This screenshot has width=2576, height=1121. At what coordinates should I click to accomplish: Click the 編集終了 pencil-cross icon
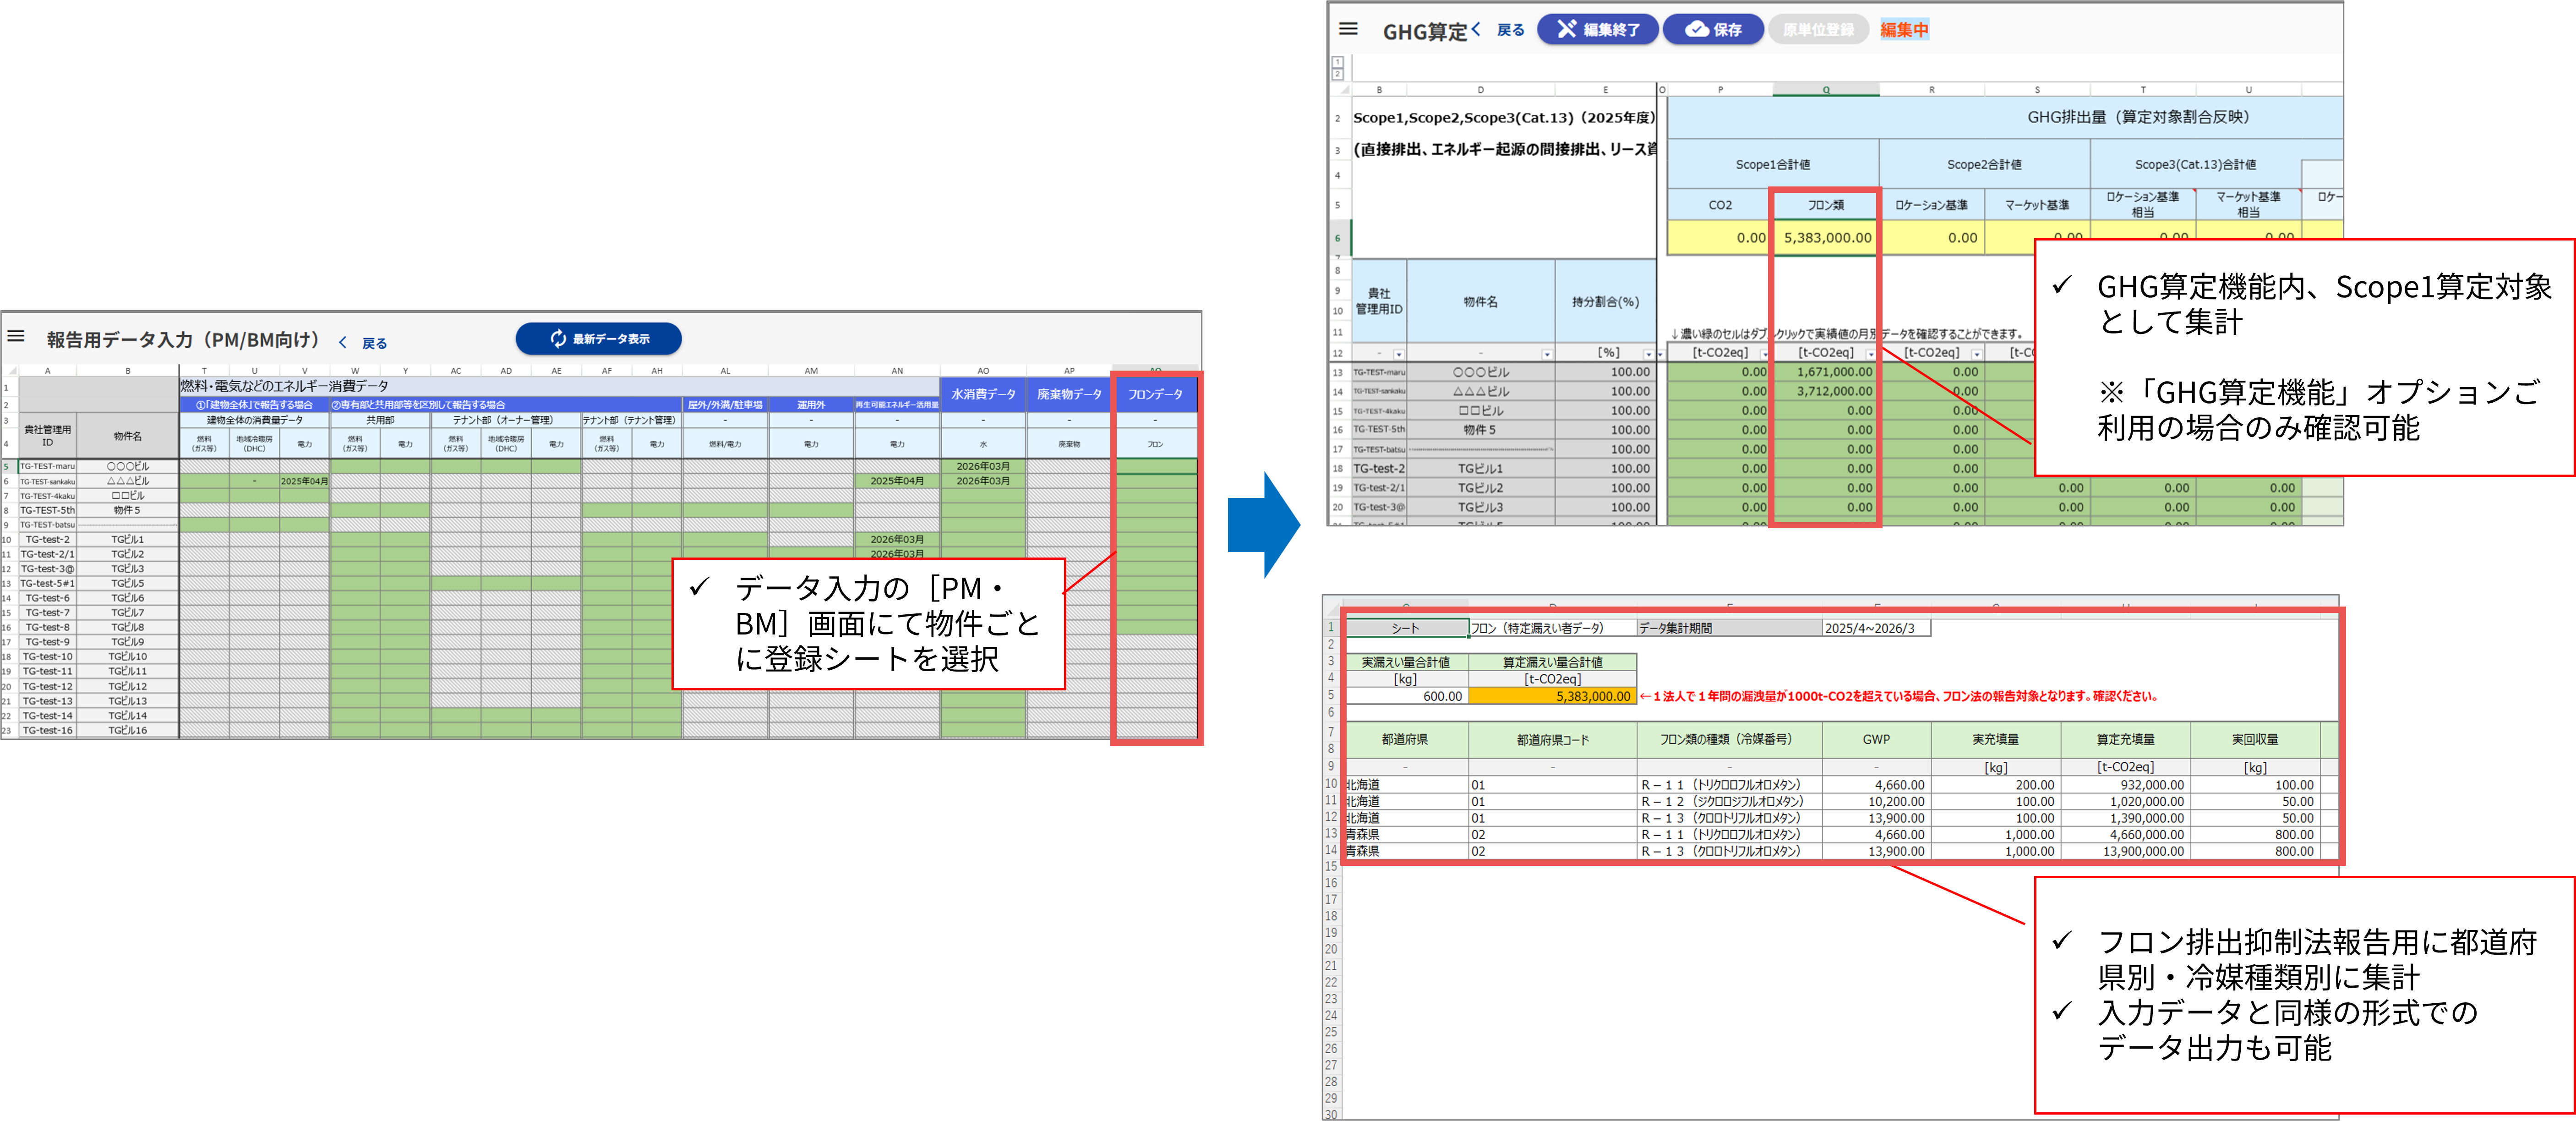point(1566,29)
